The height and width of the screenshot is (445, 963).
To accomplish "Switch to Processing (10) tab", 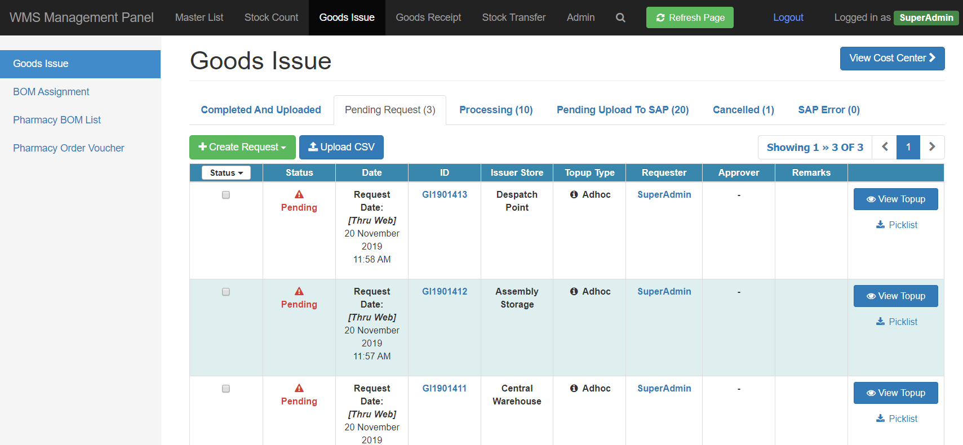I will point(496,110).
